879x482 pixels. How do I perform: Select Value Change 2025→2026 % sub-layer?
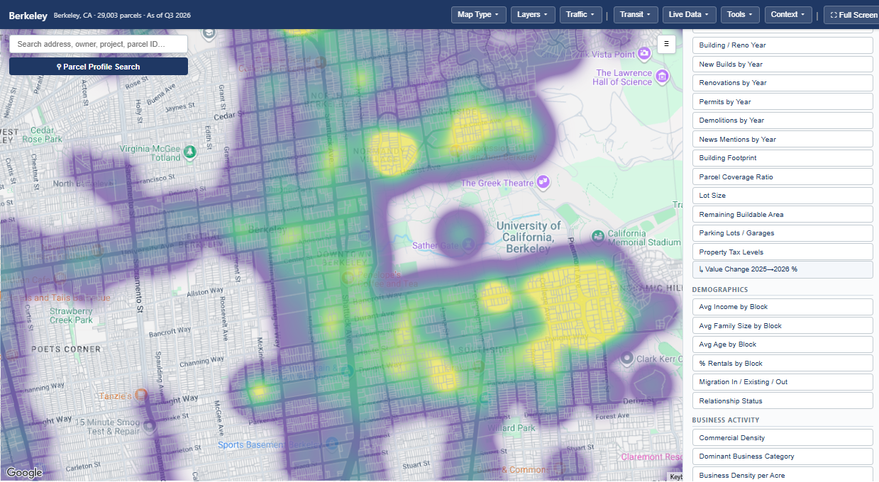pyautogui.click(x=783, y=269)
